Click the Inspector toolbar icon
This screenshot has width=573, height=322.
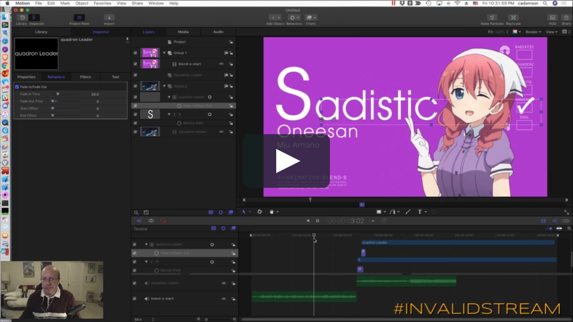tap(34, 17)
